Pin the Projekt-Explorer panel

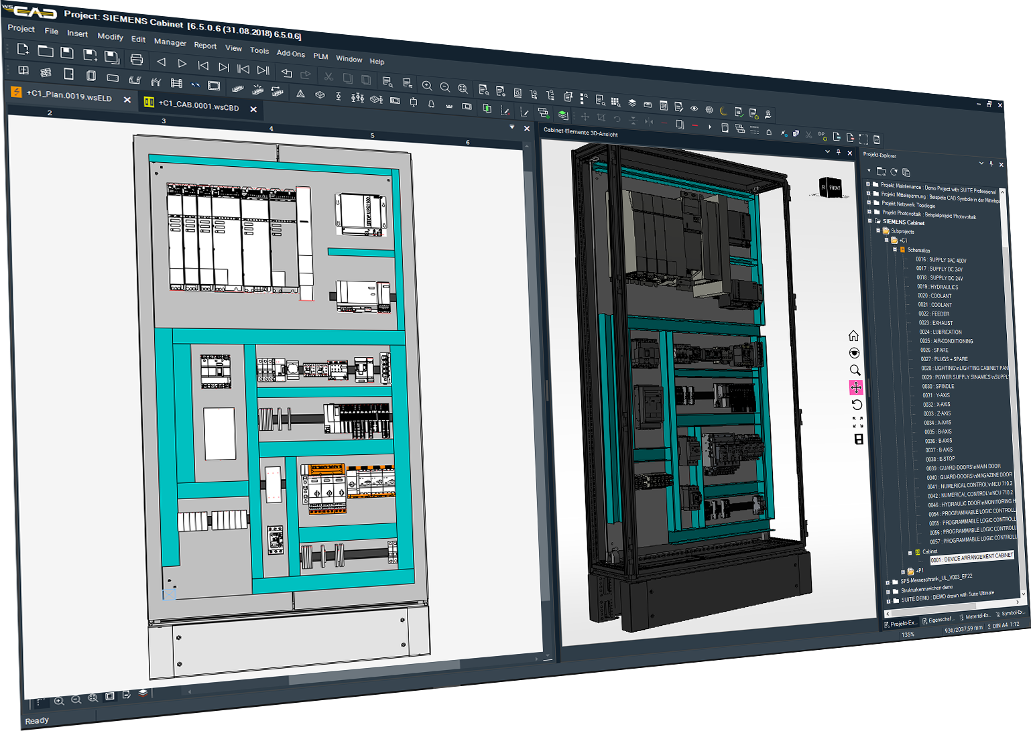point(991,163)
